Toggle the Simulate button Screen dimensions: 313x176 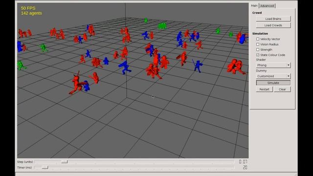[273, 83]
